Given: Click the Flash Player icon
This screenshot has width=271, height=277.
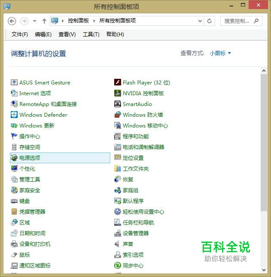Looking at the screenshot, I should [x=118, y=82].
